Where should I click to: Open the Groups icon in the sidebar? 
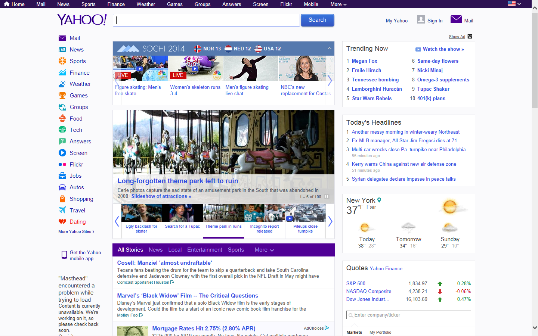pyautogui.click(x=62, y=107)
